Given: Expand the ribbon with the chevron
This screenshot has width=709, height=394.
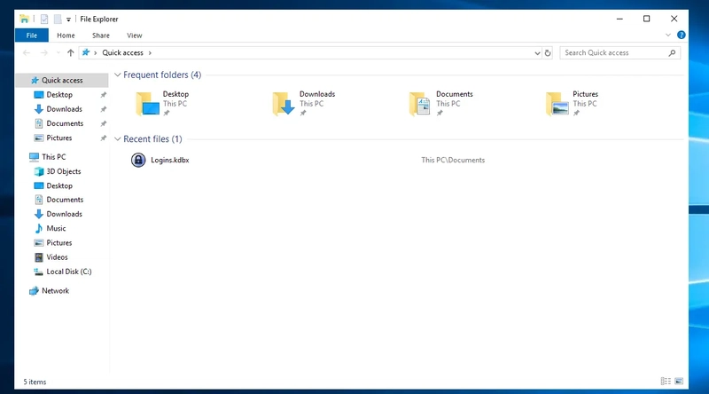Looking at the screenshot, I should [x=668, y=35].
